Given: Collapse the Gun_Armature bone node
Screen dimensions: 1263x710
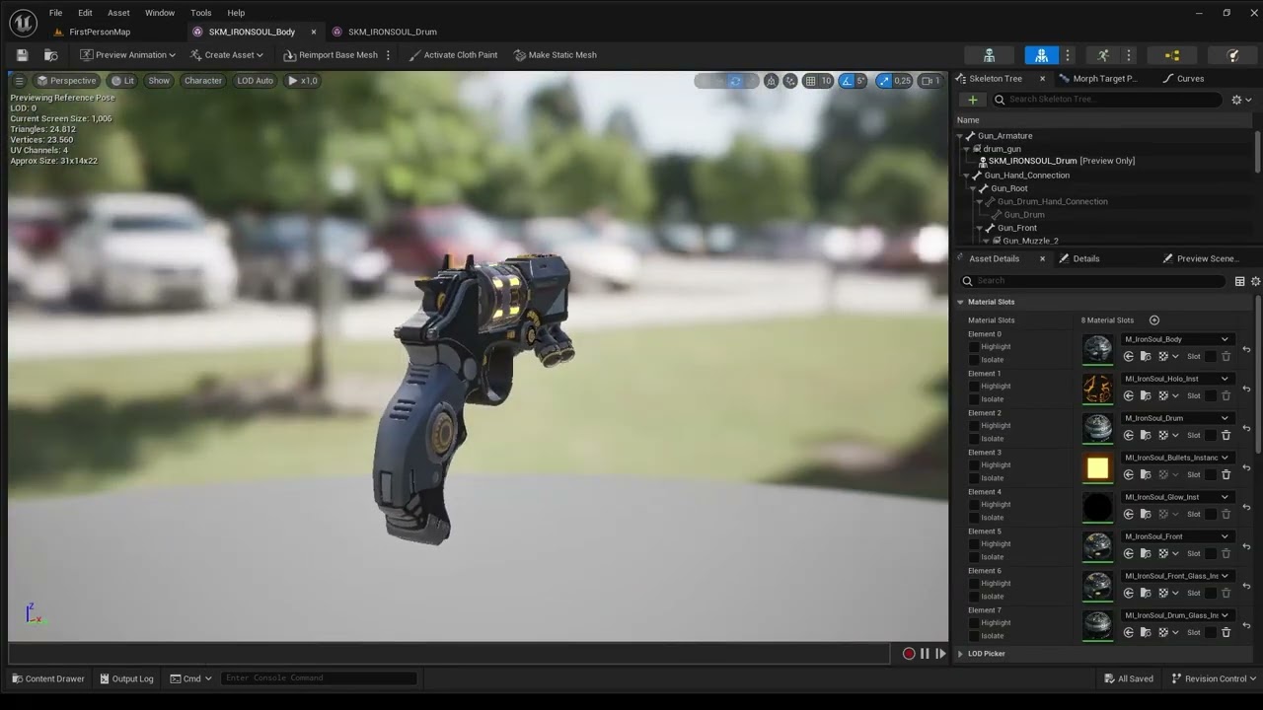Looking at the screenshot, I should 959,136.
